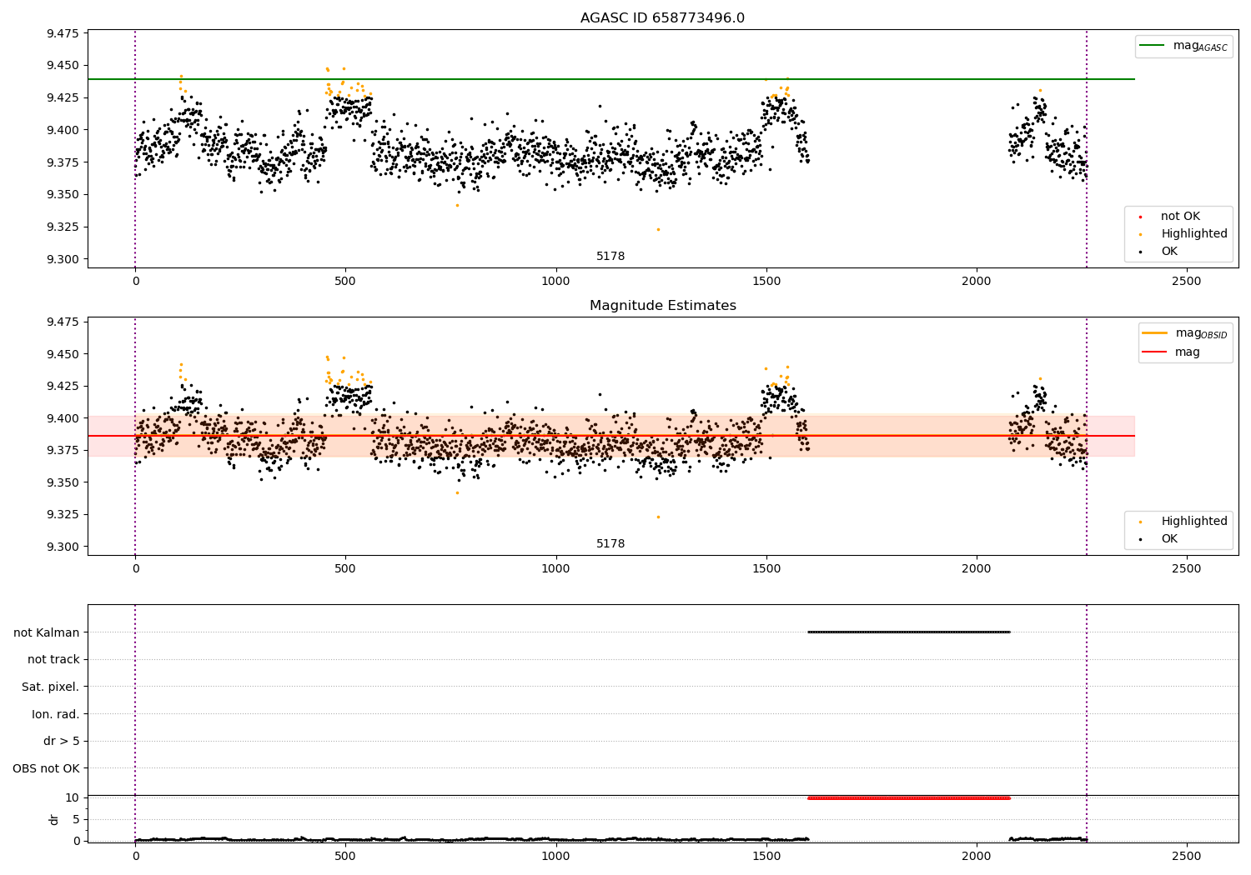Click the '2500' x-tick under AGASC plot
The image size is (1251, 875).
[x=1187, y=282]
